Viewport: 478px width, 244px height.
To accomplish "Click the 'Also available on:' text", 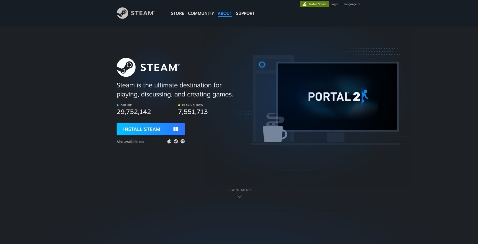I will (130, 142).
